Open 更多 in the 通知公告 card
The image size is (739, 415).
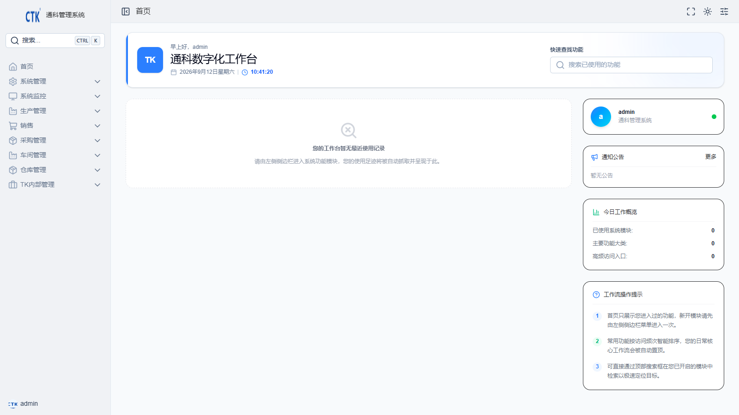pos(711,157)
